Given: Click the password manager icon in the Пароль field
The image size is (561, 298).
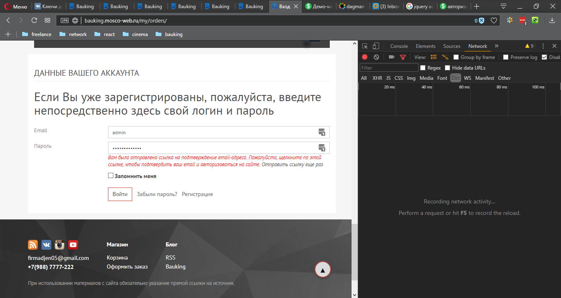Looking at the screenshot, I should click(322, 148).
